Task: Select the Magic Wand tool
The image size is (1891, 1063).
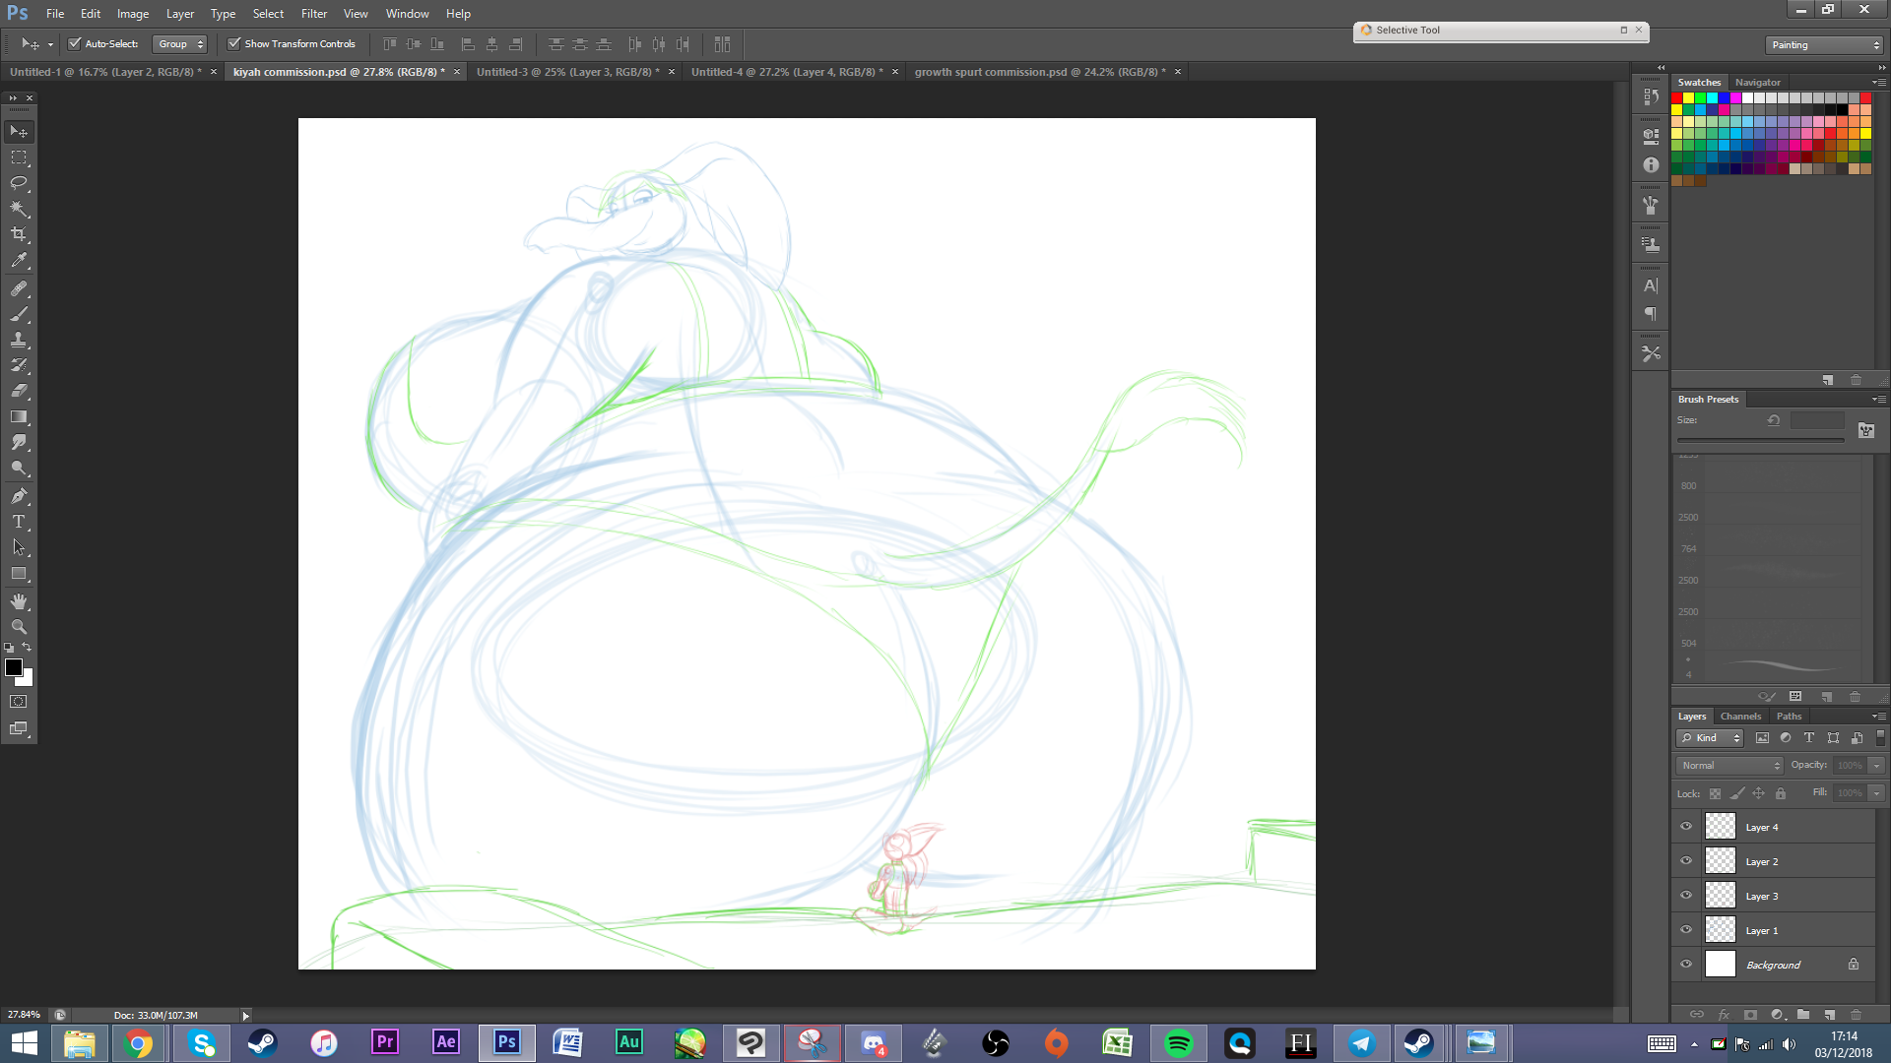Action: [x=19, y=209]
